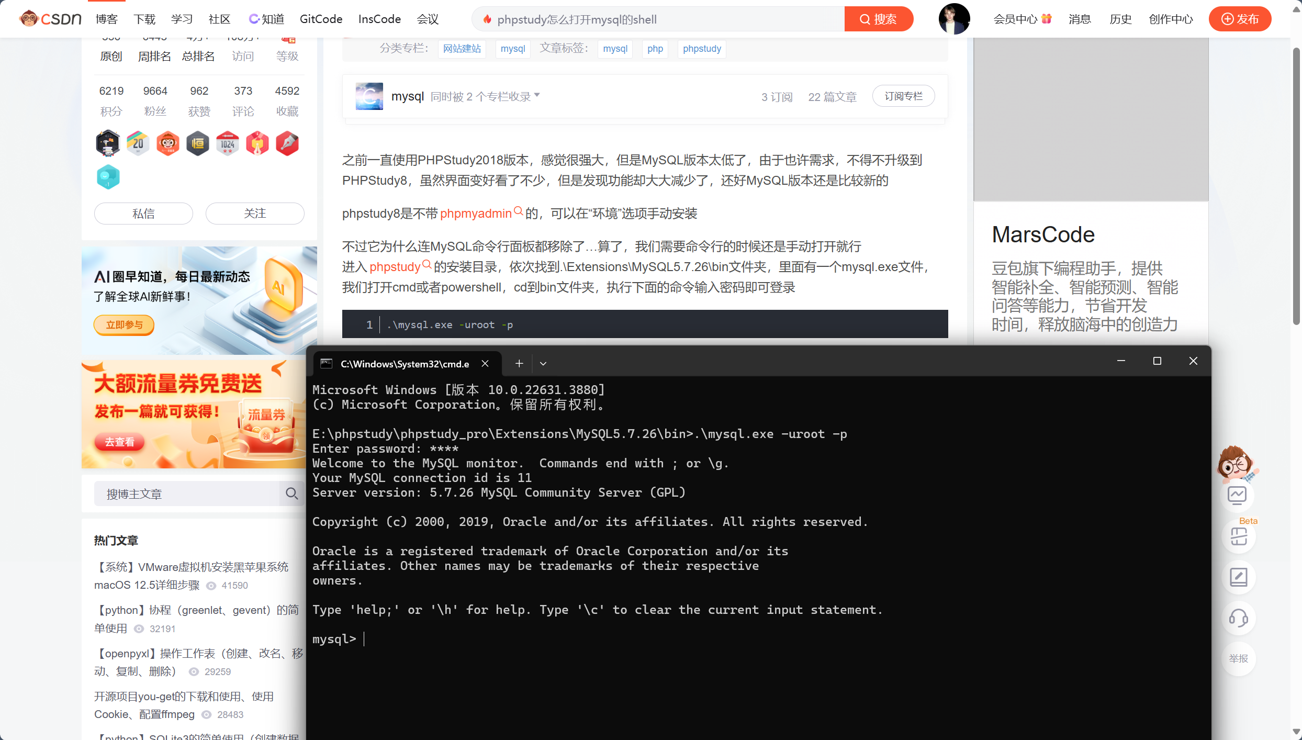Click the 举报 report button
The image size is (1302, 740).
click(1239, 659)
